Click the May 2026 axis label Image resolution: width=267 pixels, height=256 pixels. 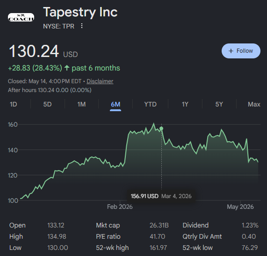coord(240,206)
